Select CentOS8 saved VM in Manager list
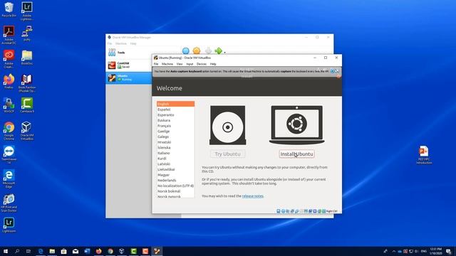The width and height of the screenshot is (456, 256). [129, 65]
